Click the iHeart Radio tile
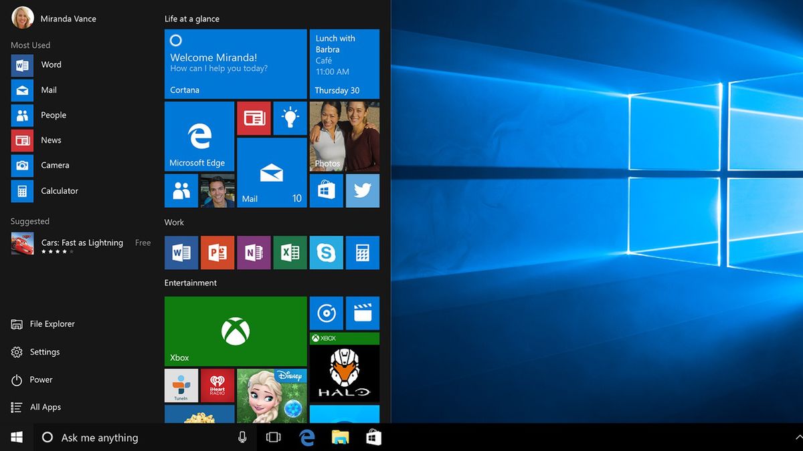 tap(217, 386)
